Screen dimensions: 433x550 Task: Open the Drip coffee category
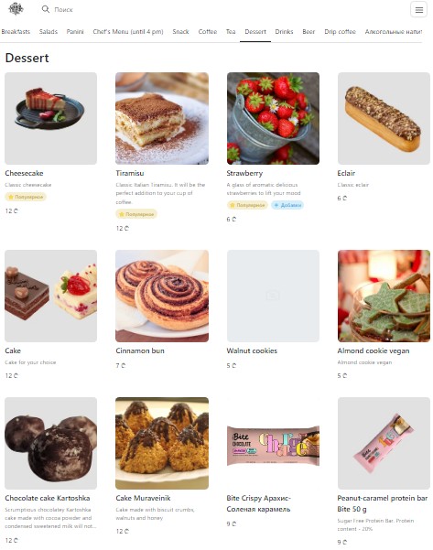(340, 31)
